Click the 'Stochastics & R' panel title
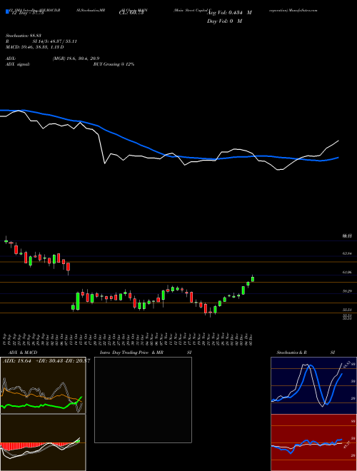Image resolution: width=357 pixels, height=471 pixels. click(x=291, y=353)
